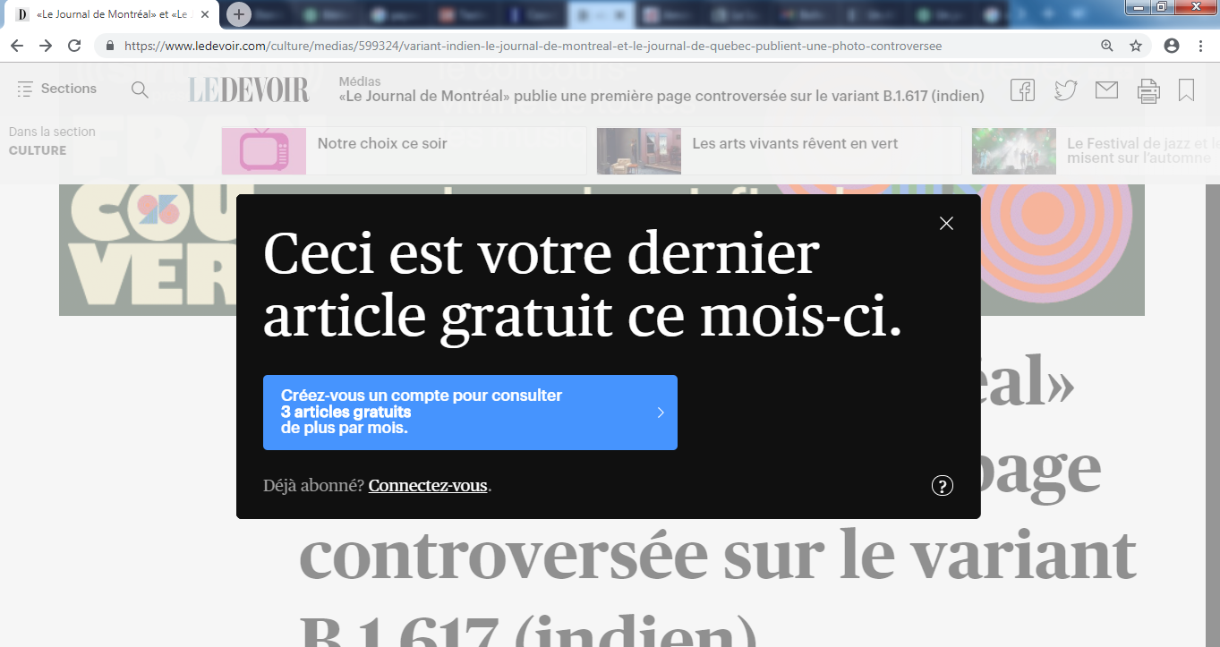This screenshot has height=647, width=1220.
Task: Open the Sections navigation menu
Action: pos(56,89)
